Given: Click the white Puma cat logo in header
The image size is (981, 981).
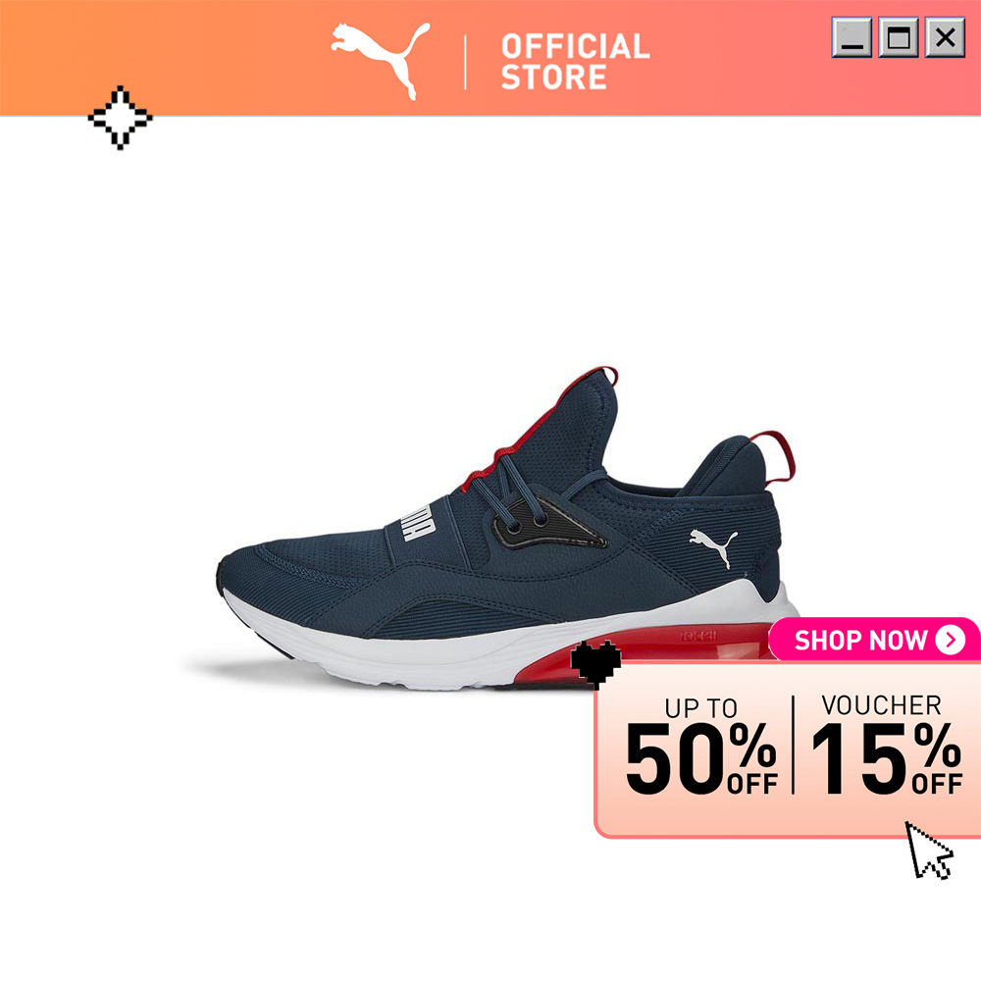Looking at the screenshot, I should [381, 61].
